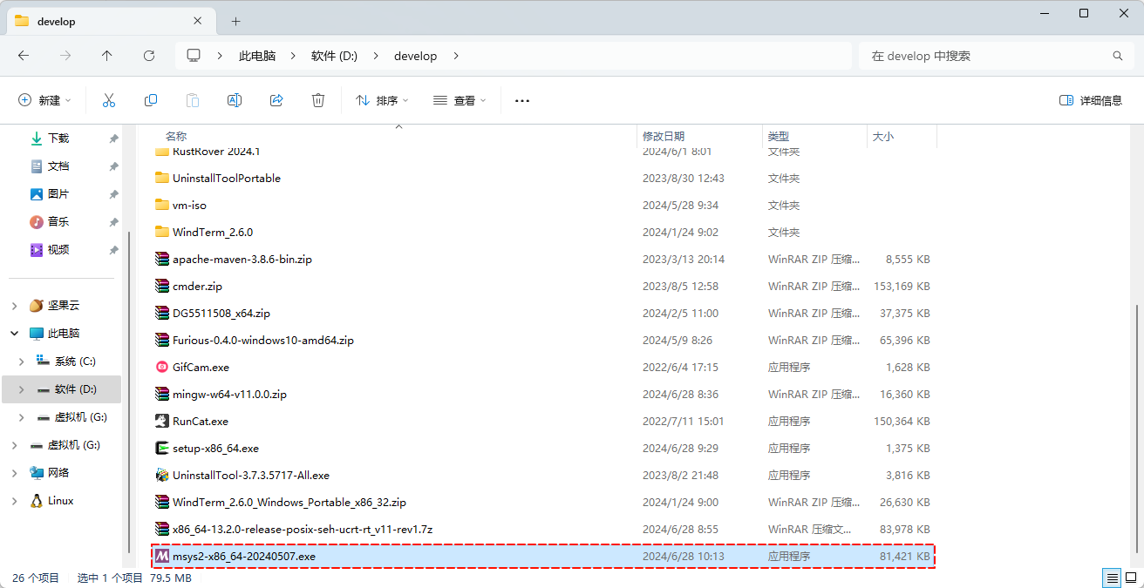Image resolution: width=1144 pixels, height=588 pixels.
Task: Click the search box for develop
Action: coord(985,56)
